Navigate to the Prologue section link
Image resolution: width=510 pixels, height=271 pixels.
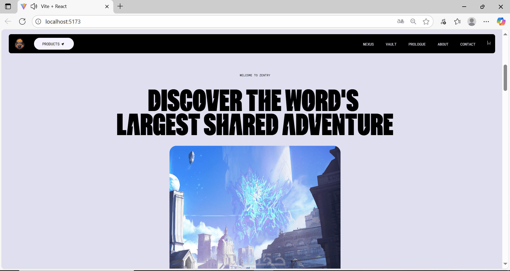417,44
